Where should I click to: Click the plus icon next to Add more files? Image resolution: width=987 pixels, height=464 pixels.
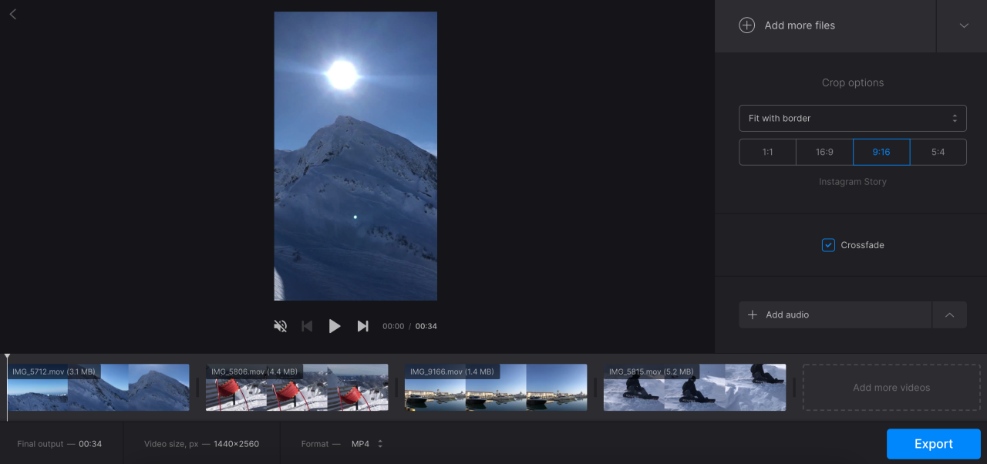pos(746,25)
